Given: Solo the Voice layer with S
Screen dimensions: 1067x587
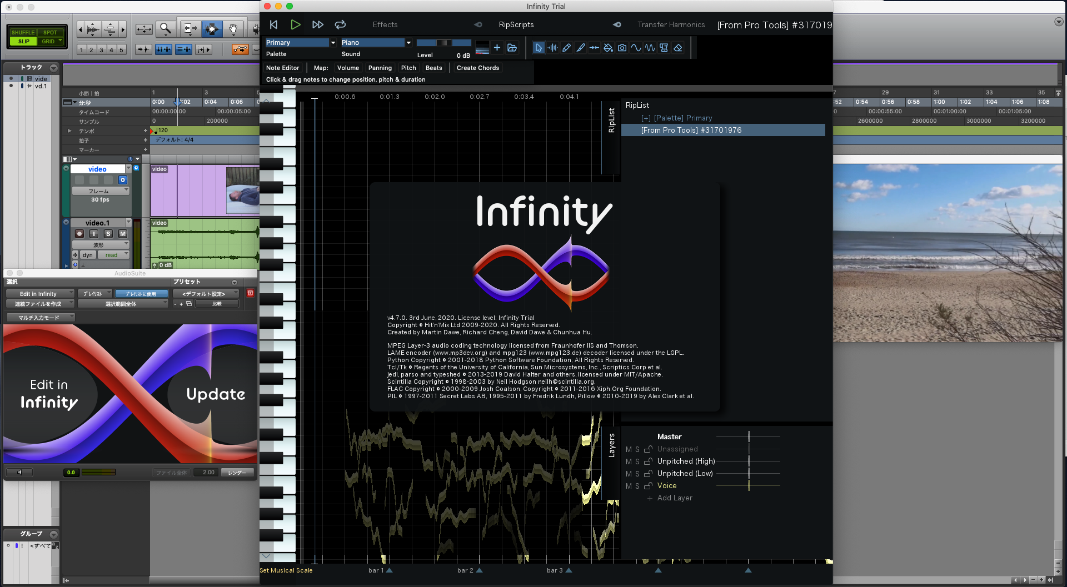Looking at the screenshot, I should click(x=637, y=486).
